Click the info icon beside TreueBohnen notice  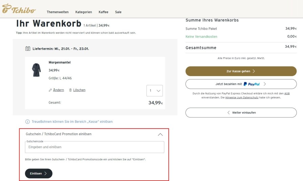click(28, 122)
